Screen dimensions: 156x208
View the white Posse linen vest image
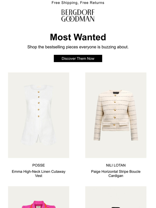click(x=39, y=115)
